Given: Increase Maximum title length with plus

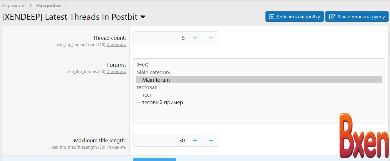Looking at the screenshot, I should (195, 140).
